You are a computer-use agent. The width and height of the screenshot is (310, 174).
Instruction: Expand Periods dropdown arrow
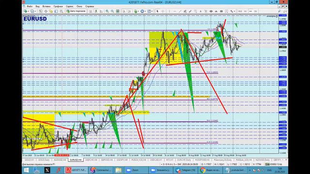(x=145, y=11)
